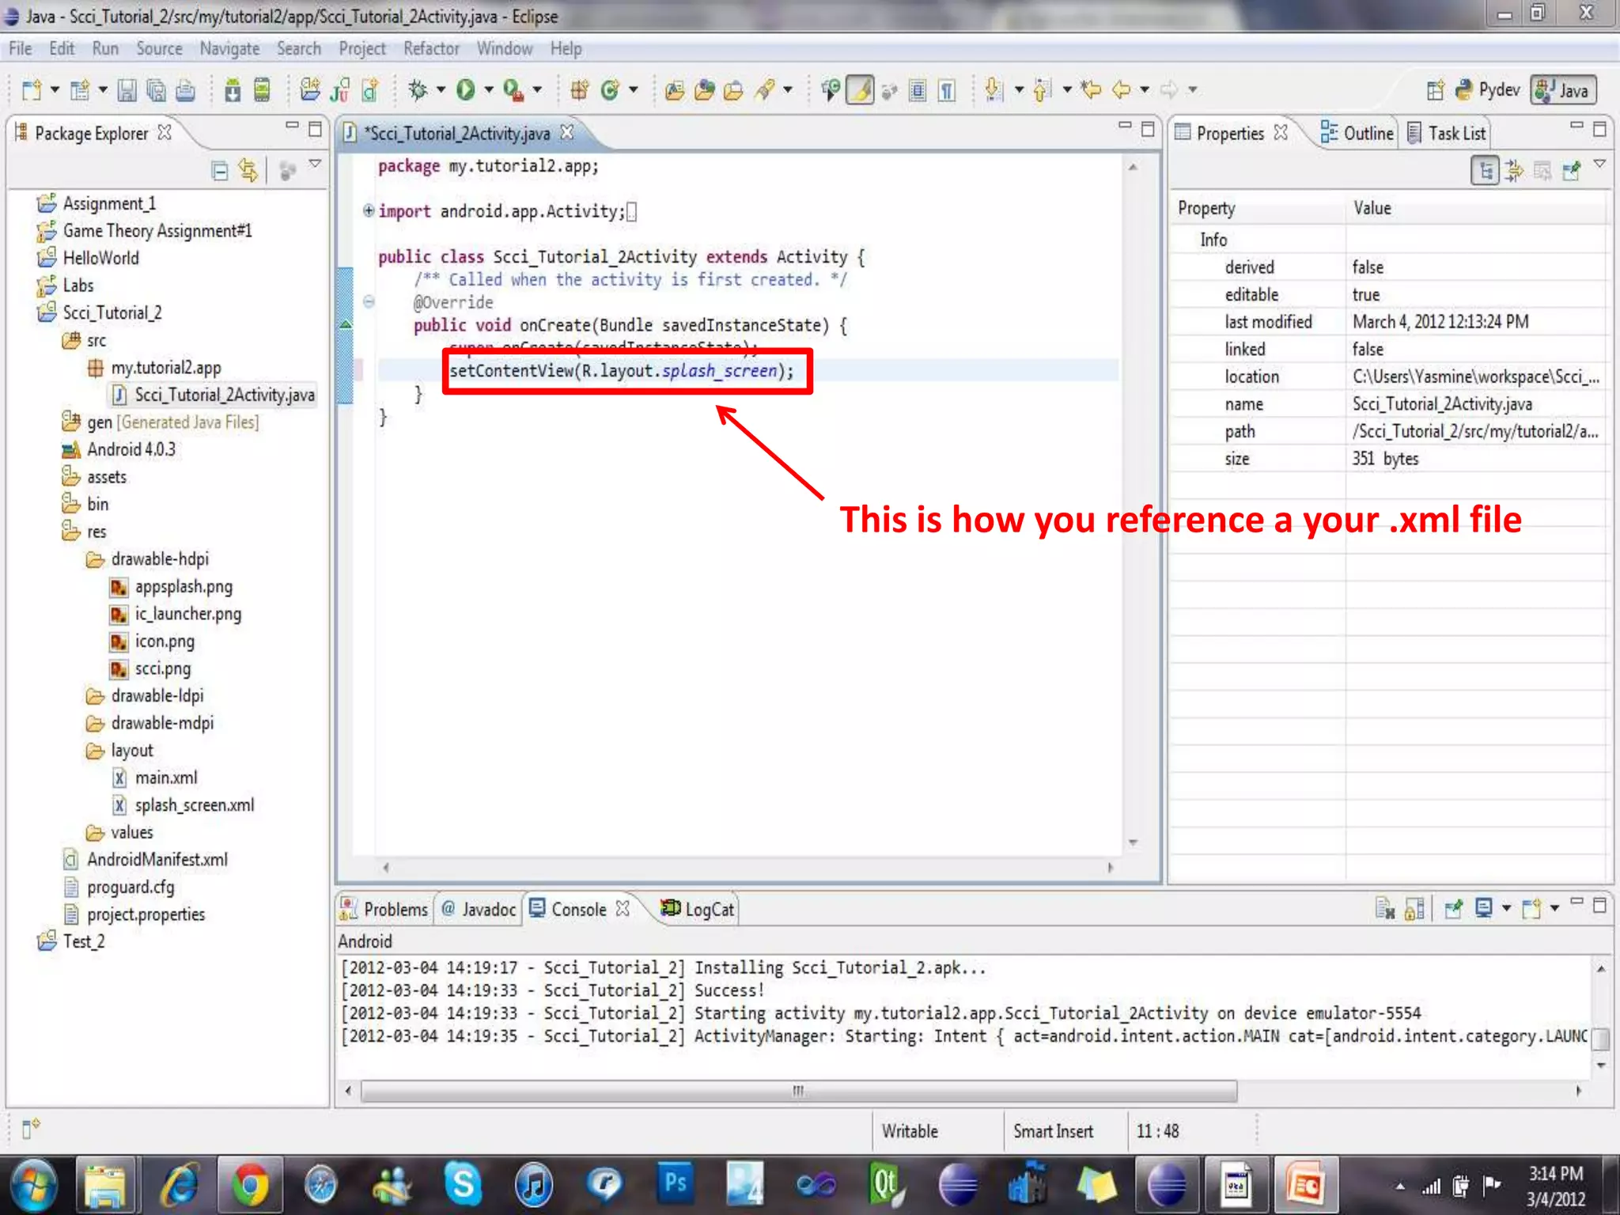Click the Previous Annotation arrow icon
1620x1215 pixels.
pos(1043,90)
